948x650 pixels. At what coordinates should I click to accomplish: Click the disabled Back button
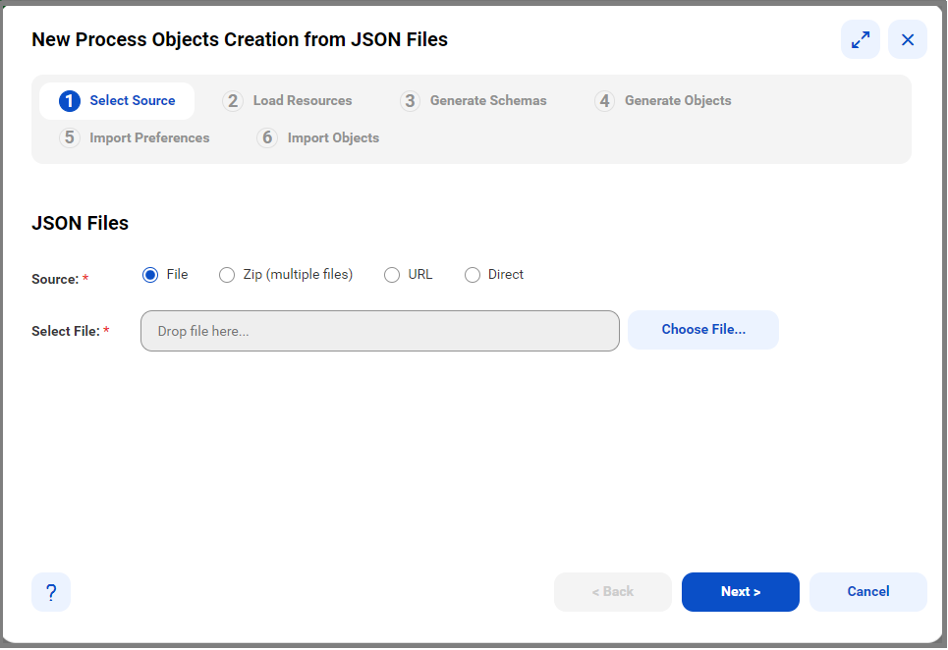[612, 592]
